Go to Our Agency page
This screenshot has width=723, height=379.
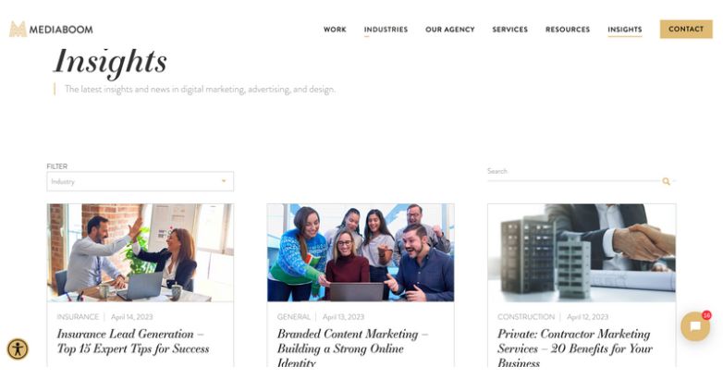pyautogui.click(x=450, y=29)
